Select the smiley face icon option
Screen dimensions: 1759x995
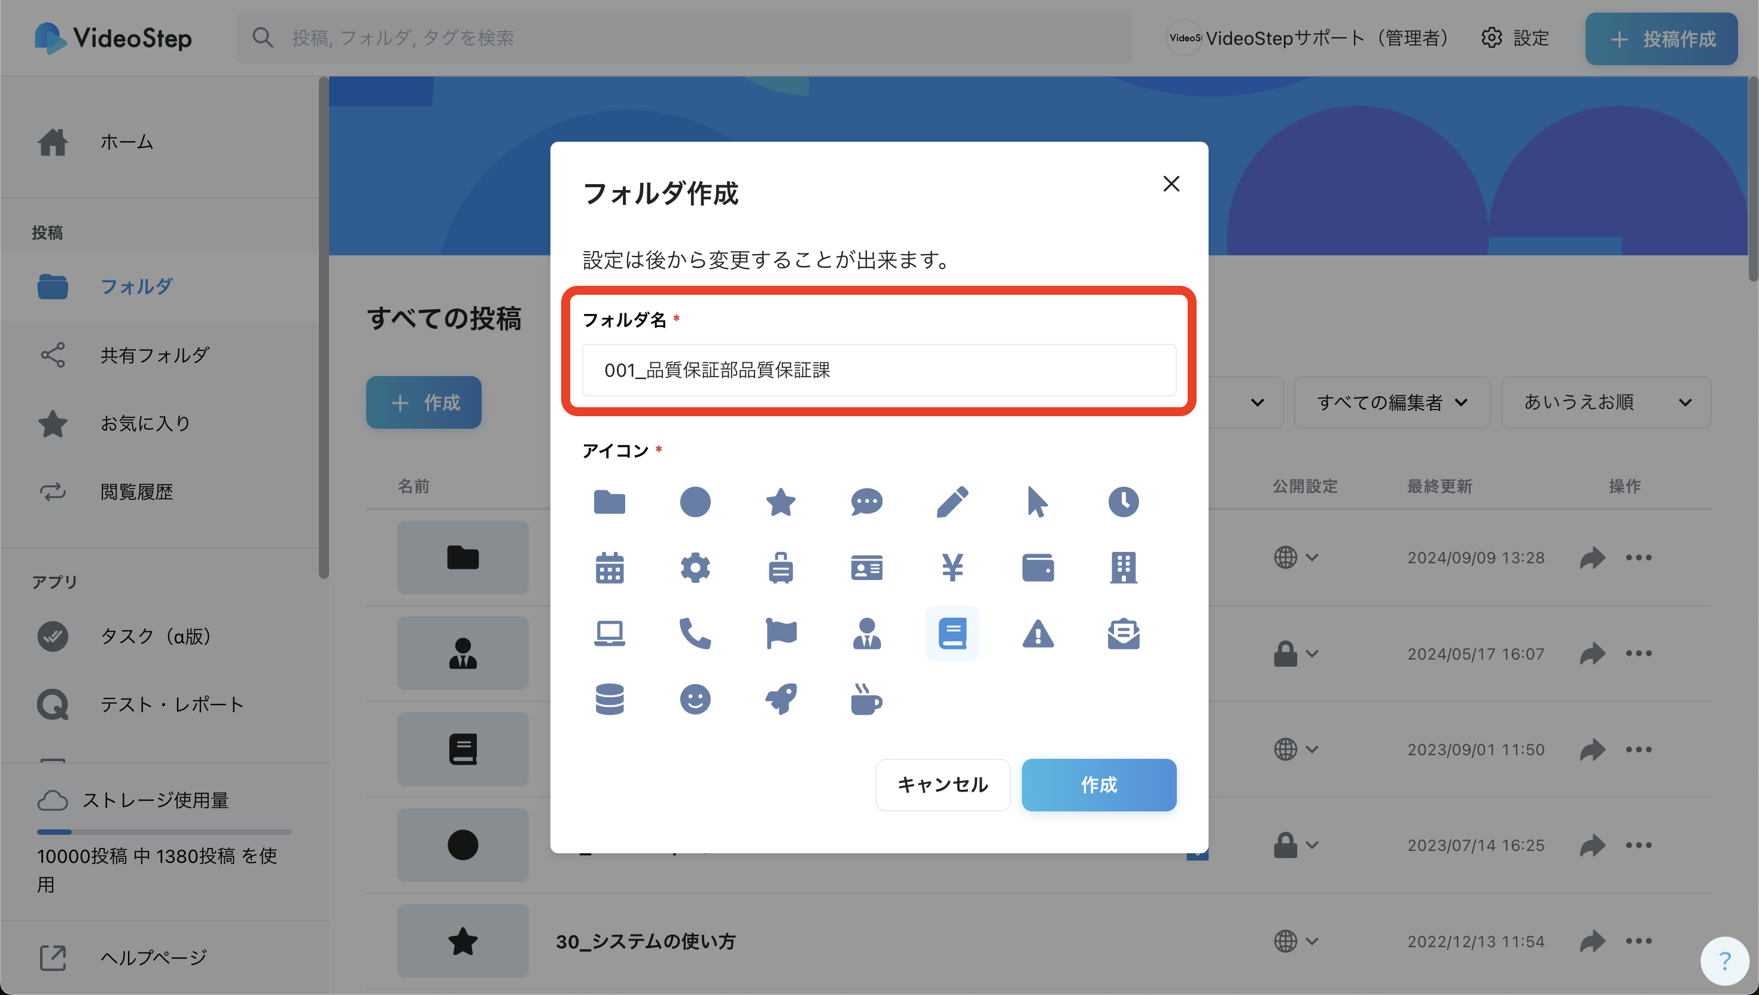coord(695,700)
